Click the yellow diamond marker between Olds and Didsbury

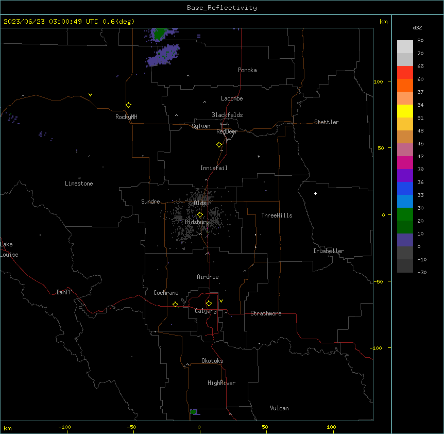coord(200,215)
